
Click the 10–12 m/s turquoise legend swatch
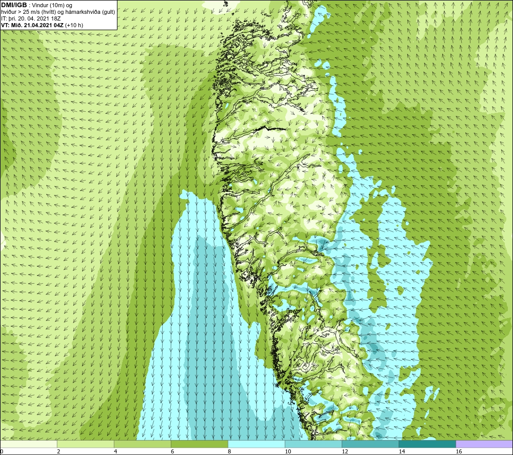[313, 444]
